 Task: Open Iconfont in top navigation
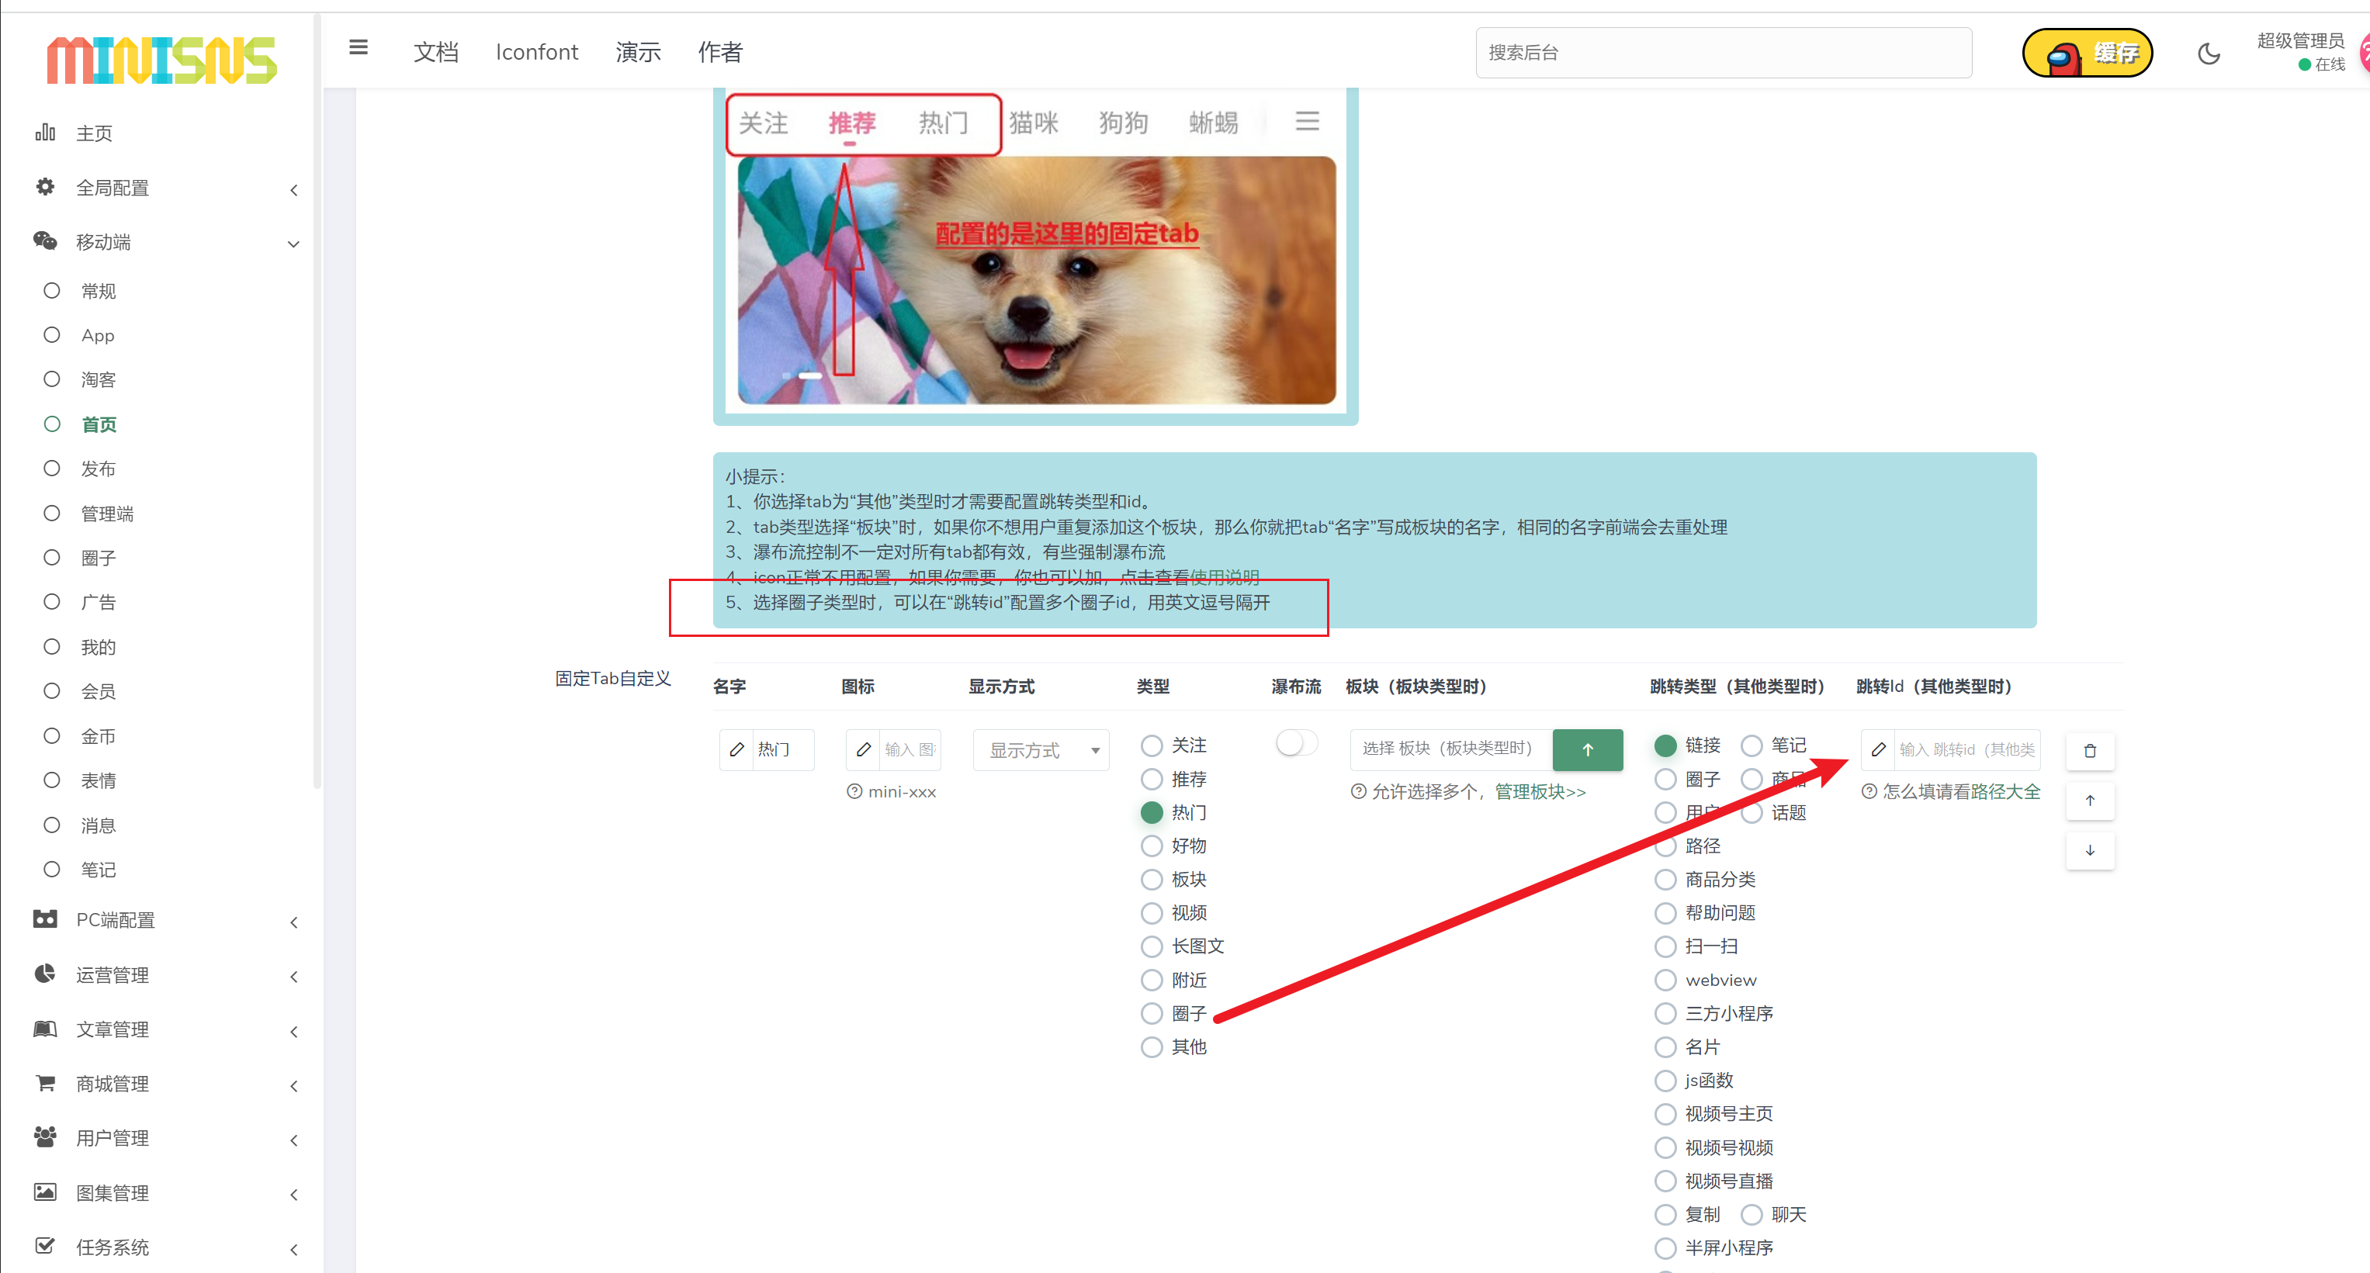pos(536,53)
